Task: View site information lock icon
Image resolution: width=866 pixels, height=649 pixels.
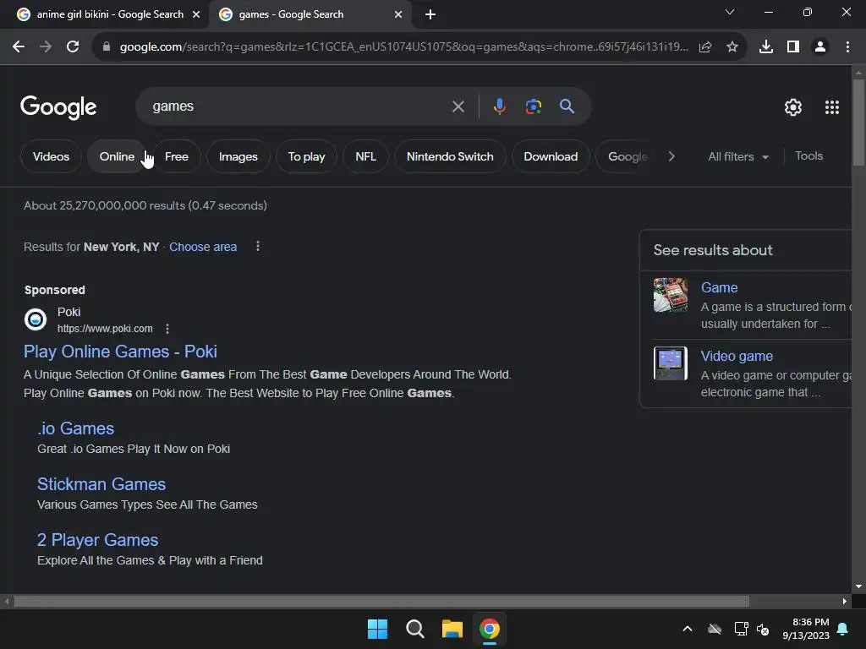Action: pyautogui.click(x=107, y=47)
